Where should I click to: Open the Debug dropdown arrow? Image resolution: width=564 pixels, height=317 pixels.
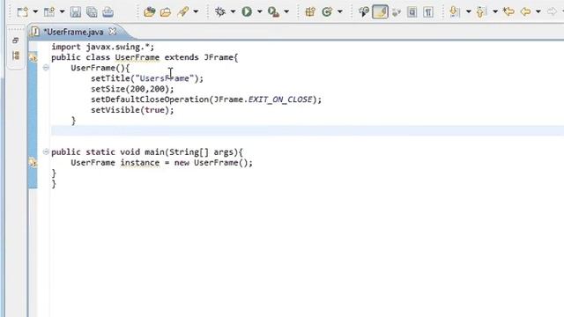pyautogui.click(x=233, y=11)
